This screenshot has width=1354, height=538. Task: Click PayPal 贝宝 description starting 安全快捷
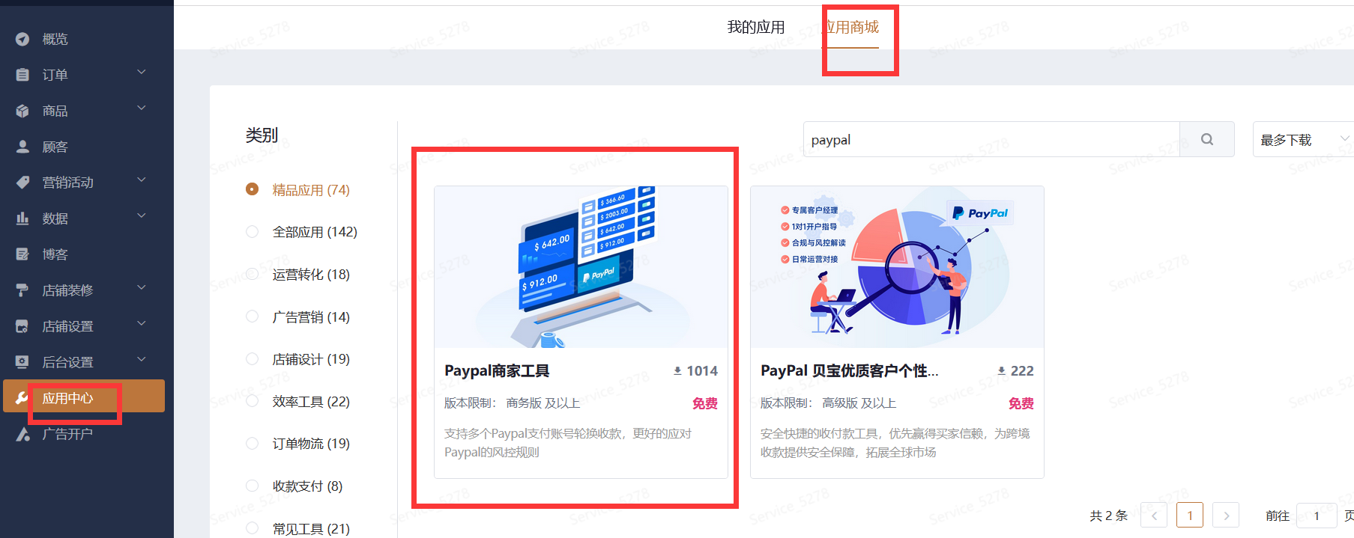(x=895, y=442)
